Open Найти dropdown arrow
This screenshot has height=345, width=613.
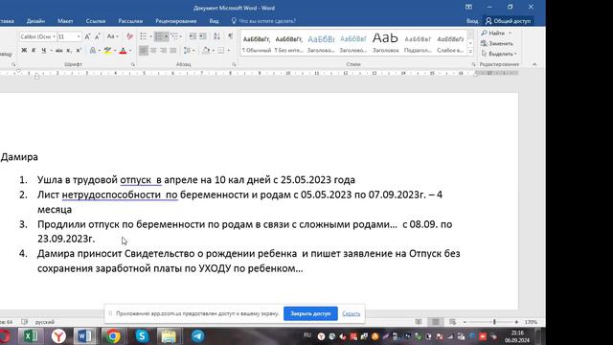tap(510, 34)
